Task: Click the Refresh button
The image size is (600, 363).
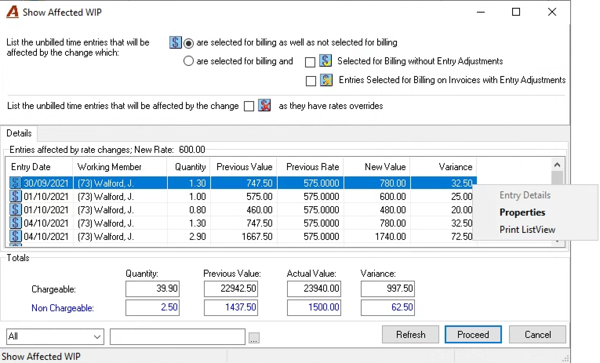Action: coord(411,334)
